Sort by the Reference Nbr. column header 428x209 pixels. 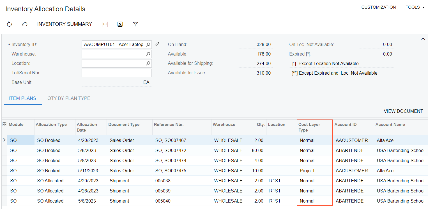click(x=182, y=127)
